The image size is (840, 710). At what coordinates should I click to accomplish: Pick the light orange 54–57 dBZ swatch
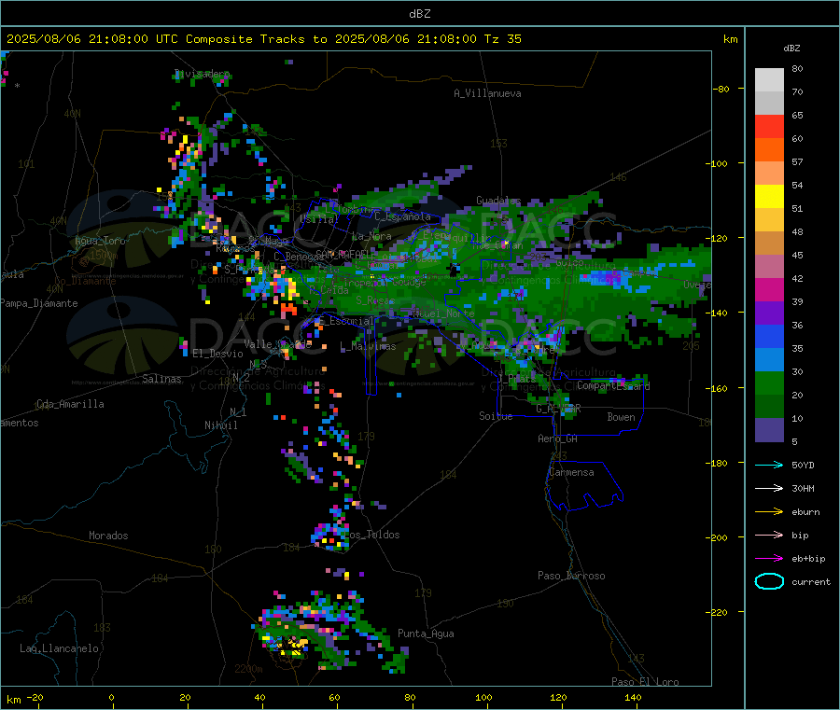(769, 173)
